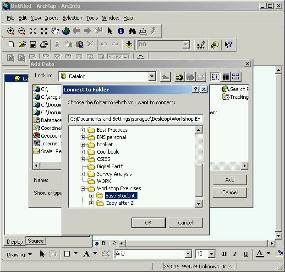
Task: Open the Look in Catalog dropdown
Action: tap(152, 76)
